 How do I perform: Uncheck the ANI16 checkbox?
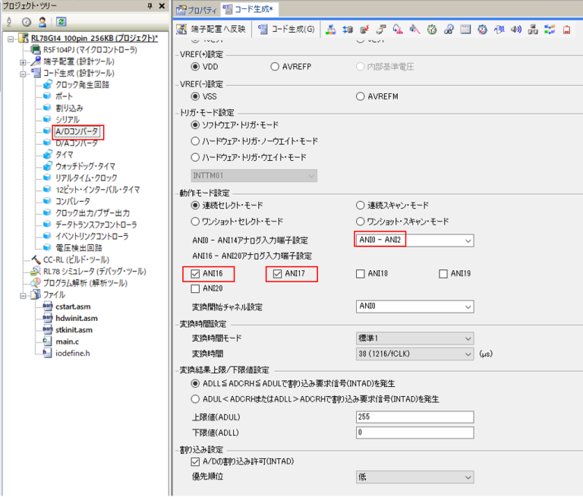click(197, 274)
